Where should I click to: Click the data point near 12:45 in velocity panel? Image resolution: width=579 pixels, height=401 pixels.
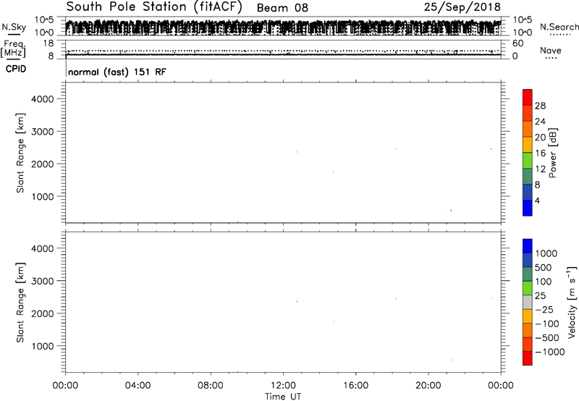tap(297, 302)
